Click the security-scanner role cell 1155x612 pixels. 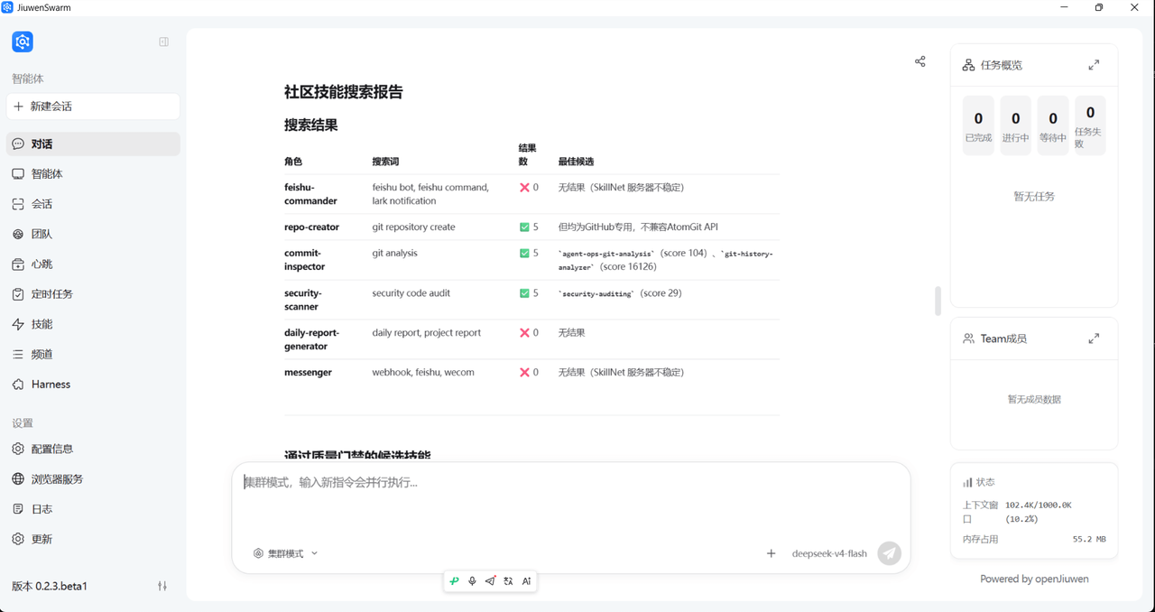pyautogui.click(x=303, y=300)
